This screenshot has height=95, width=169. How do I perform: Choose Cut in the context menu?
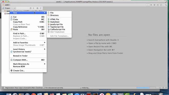(28, 17)
